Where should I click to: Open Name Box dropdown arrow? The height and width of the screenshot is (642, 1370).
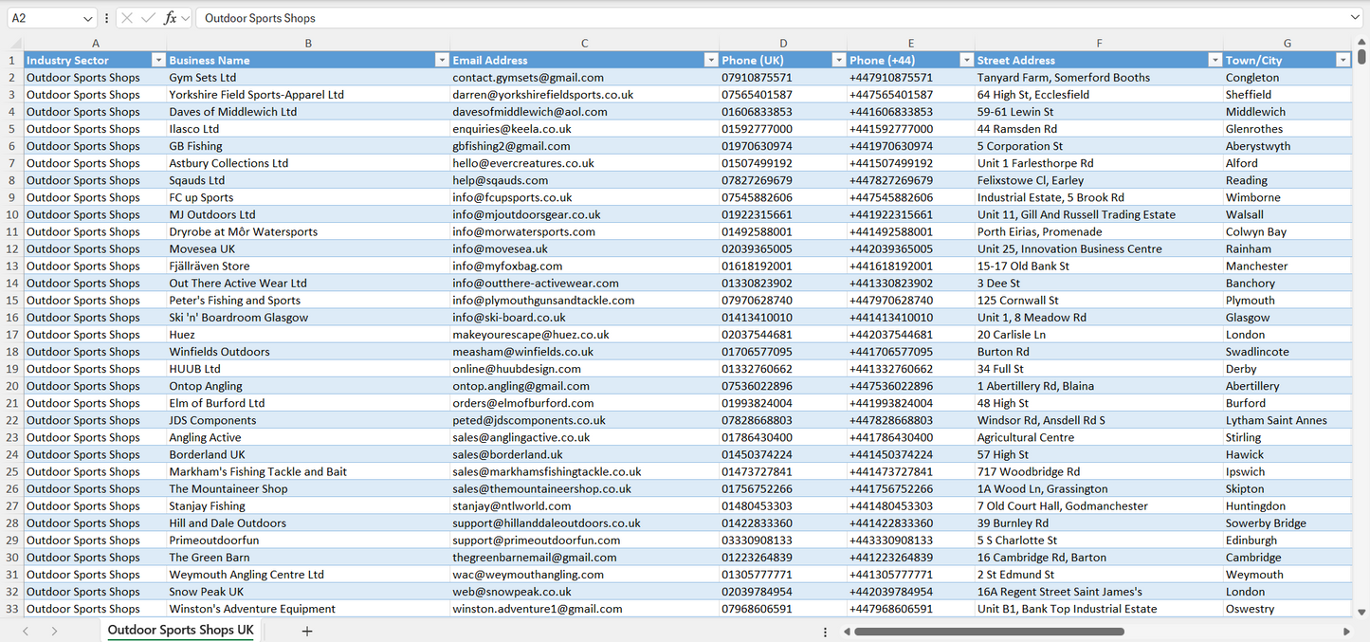pyautogui.click(x=88, y=18)
